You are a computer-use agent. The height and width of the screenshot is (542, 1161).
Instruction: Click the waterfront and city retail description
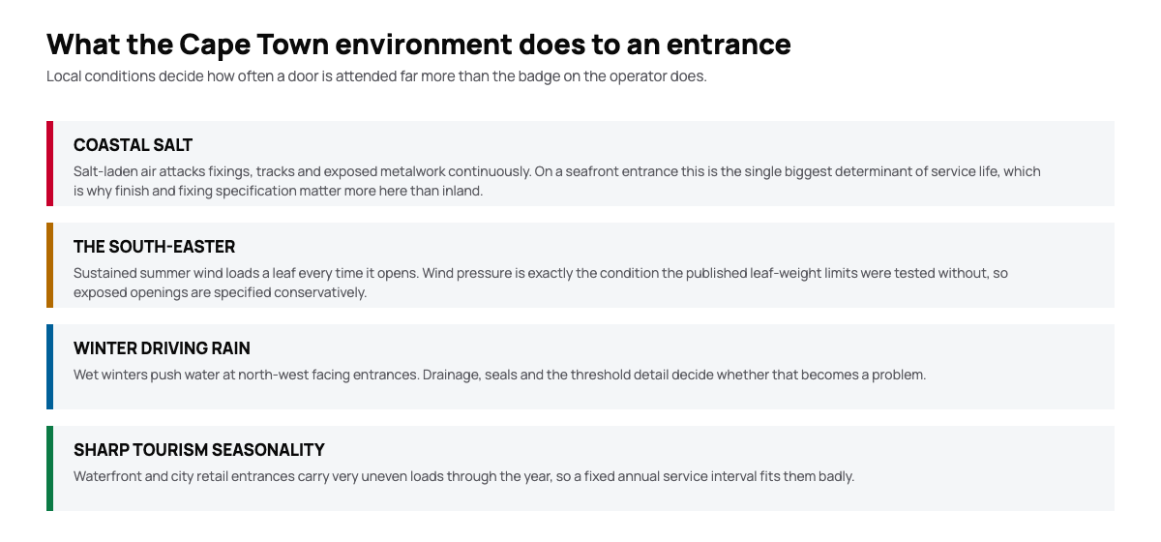[464, 476]
